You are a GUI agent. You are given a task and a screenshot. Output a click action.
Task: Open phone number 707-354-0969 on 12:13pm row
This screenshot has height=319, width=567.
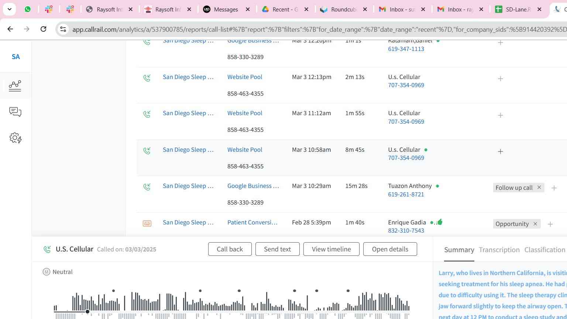coord(406,85)
